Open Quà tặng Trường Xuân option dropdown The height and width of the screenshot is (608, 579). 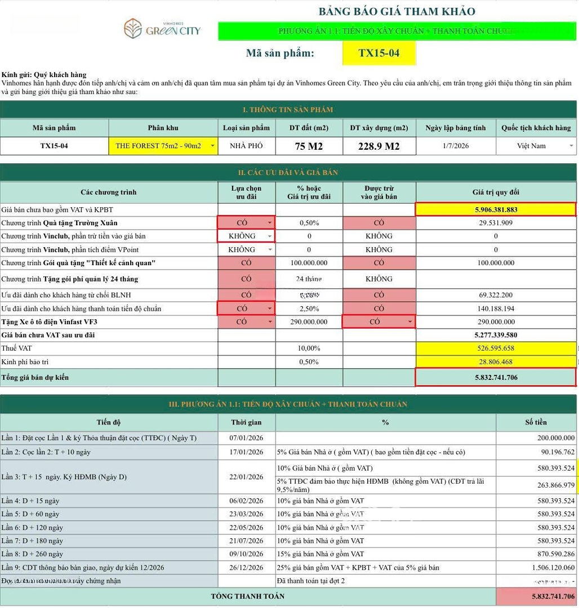tap(270, 223)
